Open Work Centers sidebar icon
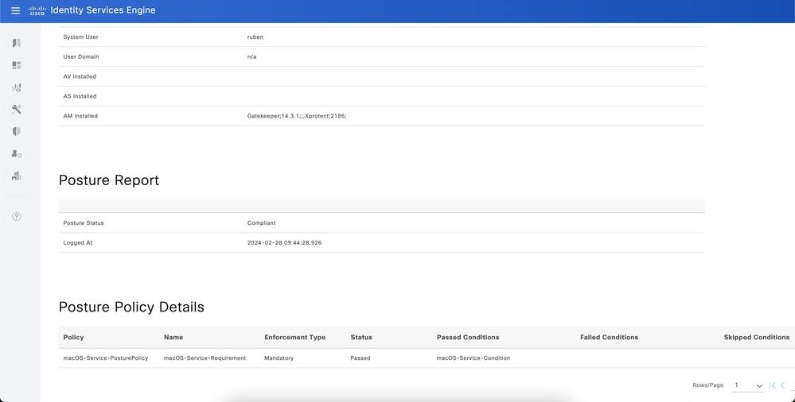The height and width of the screenshot is (402, 795). pyautogui.click(x=16, y=176)
